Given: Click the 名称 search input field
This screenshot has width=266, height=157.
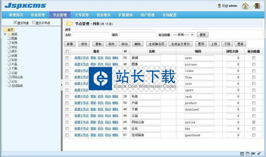Looking at the screenshot, I should (x=90, y=35).
